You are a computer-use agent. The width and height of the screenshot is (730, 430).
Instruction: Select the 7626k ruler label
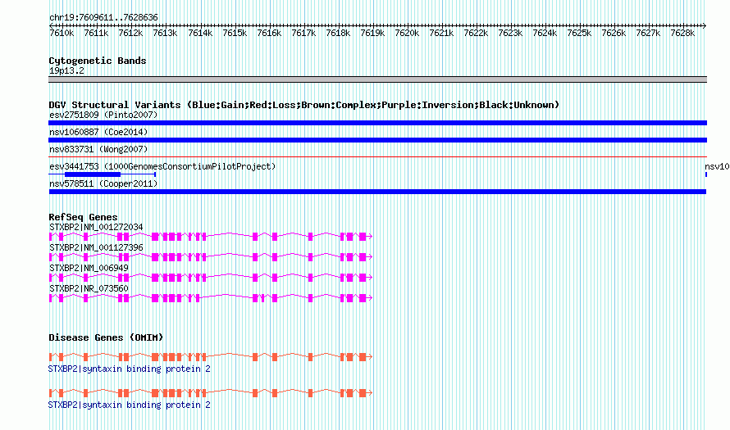614,34
